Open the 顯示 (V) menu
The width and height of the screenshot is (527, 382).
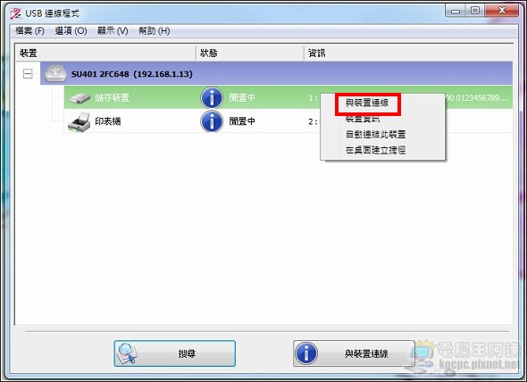pyautogui.click(x=113, y=31)
